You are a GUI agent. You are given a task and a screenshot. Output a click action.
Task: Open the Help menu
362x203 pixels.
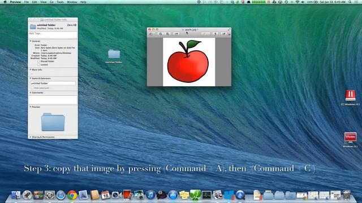[x=83, y=2]
